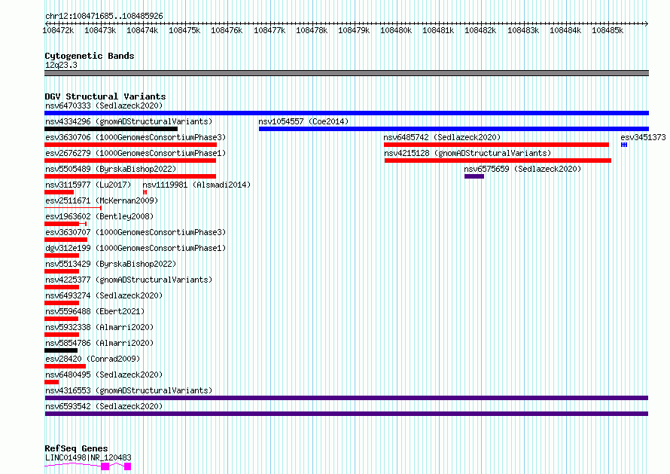Click the red nsv4225377 variant bar
The height and width of the screenshot is (474, 670).
tap(62, 287)
